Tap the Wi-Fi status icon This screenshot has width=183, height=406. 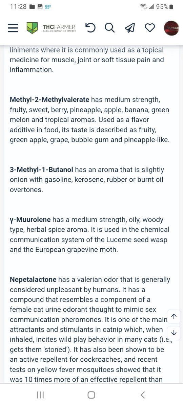(143, 7)
